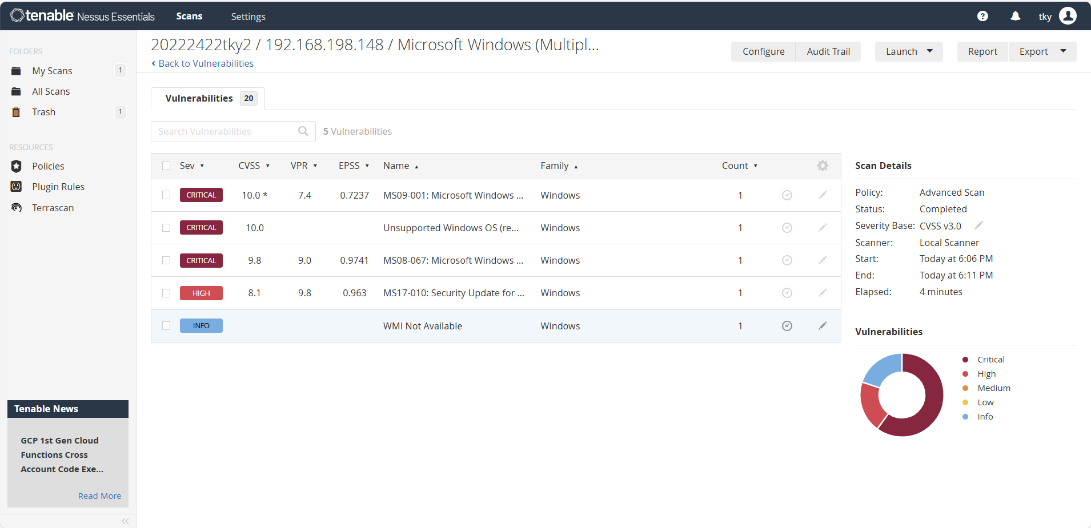Sort by the CVSS column
This screenshot has height=528, width=1091.
(x=254, y=166)
